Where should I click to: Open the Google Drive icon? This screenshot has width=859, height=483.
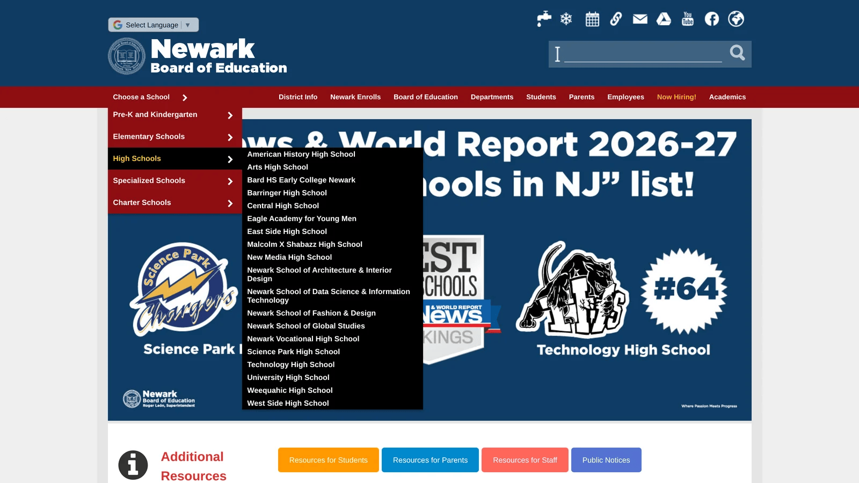pyautogui.click(x=664, y=19)
